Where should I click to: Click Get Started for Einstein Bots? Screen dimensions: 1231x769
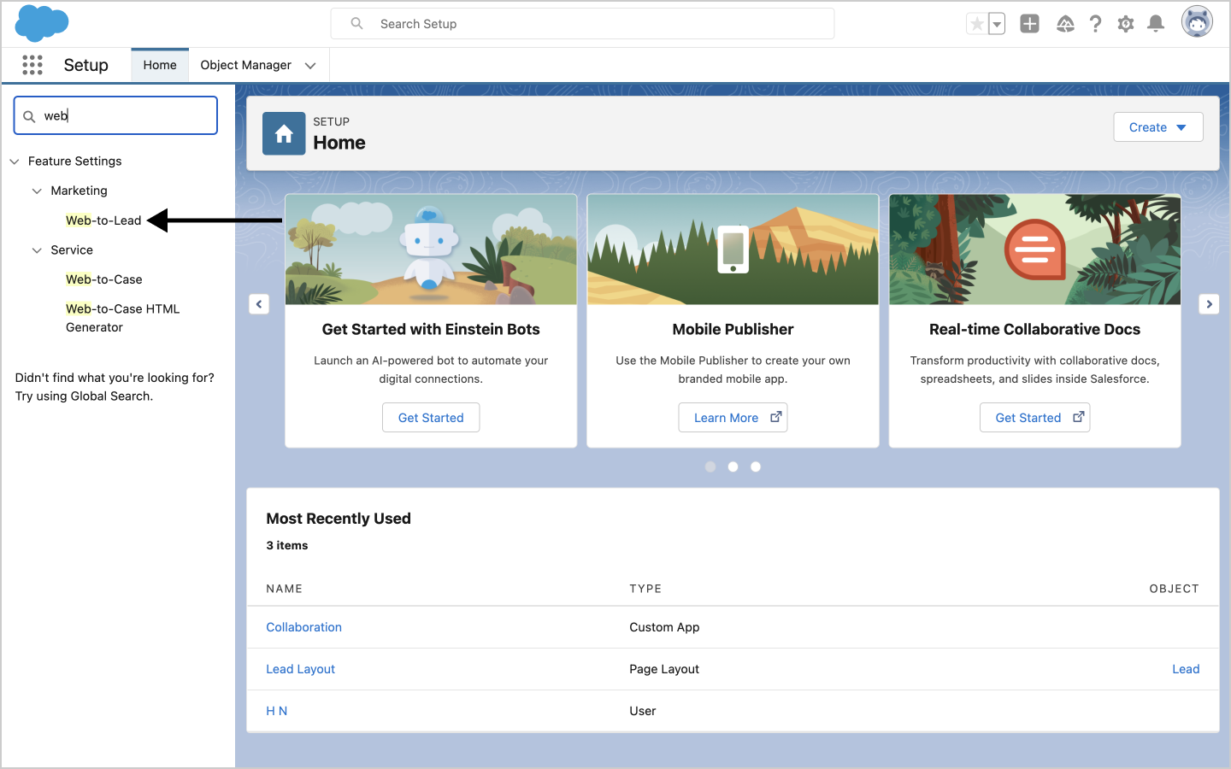tap(431, 418)
